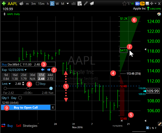Open the blue S dropdown

pyautogui.click(x=137, y=4)
